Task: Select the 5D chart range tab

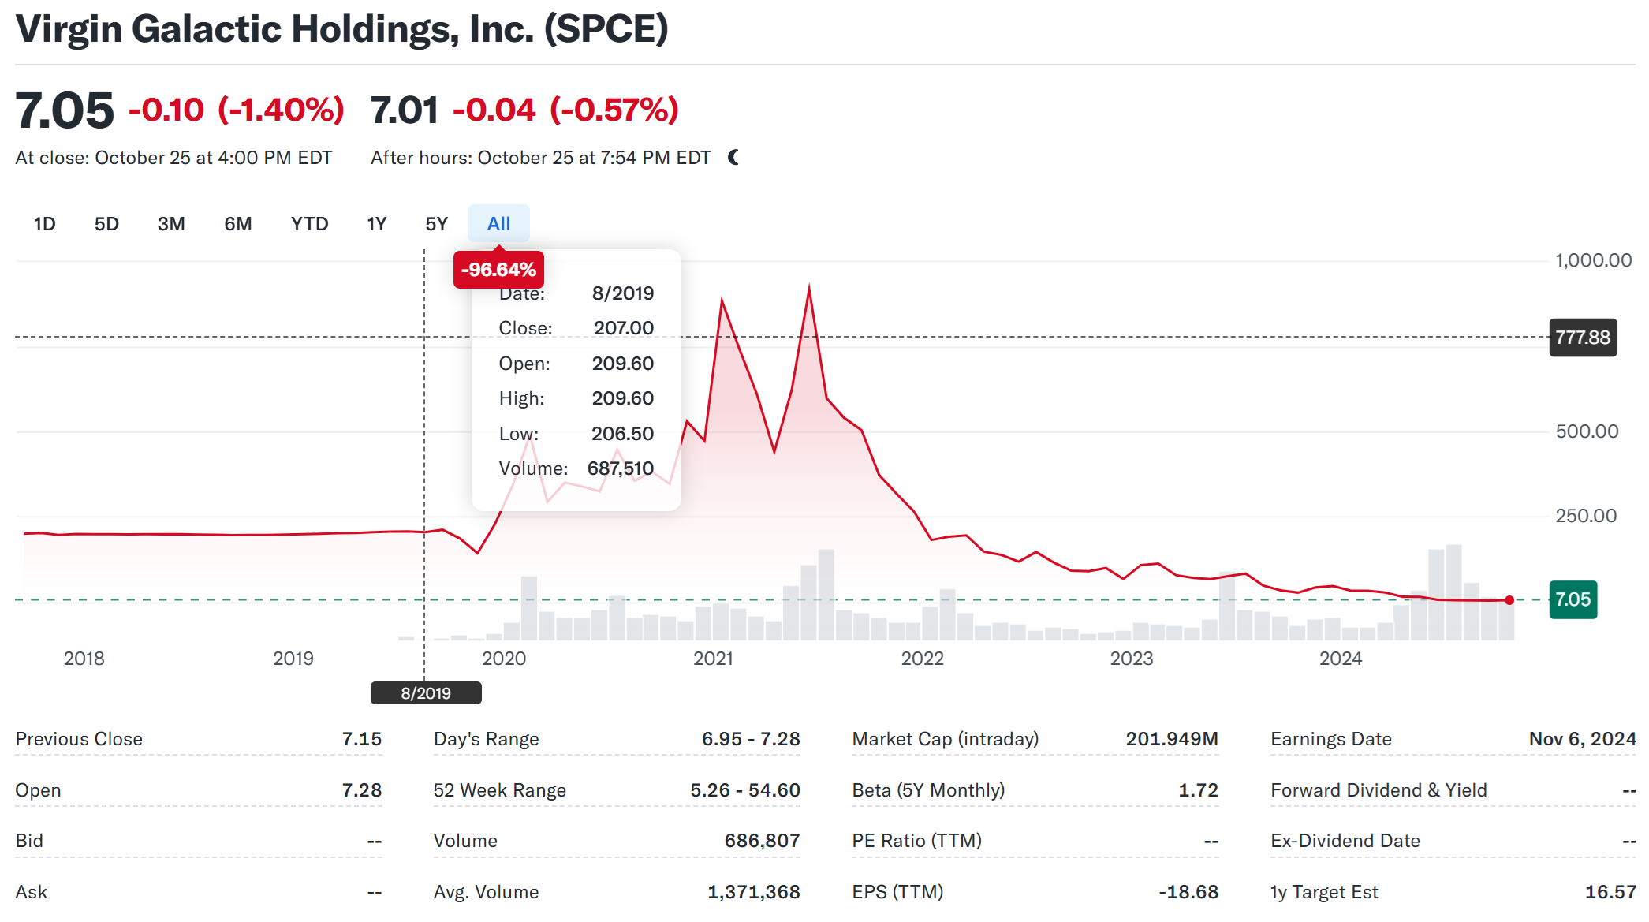Action: click(x=106, y=224)
